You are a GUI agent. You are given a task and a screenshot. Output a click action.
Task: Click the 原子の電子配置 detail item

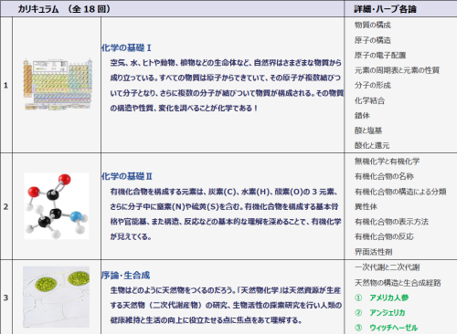380,55
